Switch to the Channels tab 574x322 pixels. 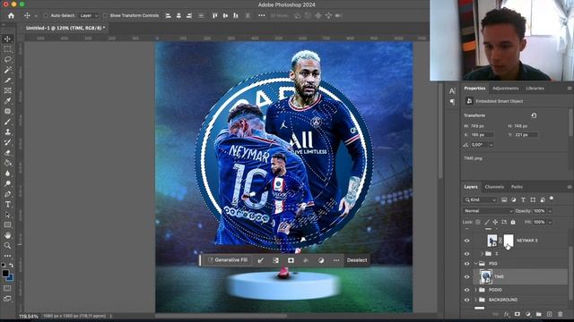coord(494,187)
